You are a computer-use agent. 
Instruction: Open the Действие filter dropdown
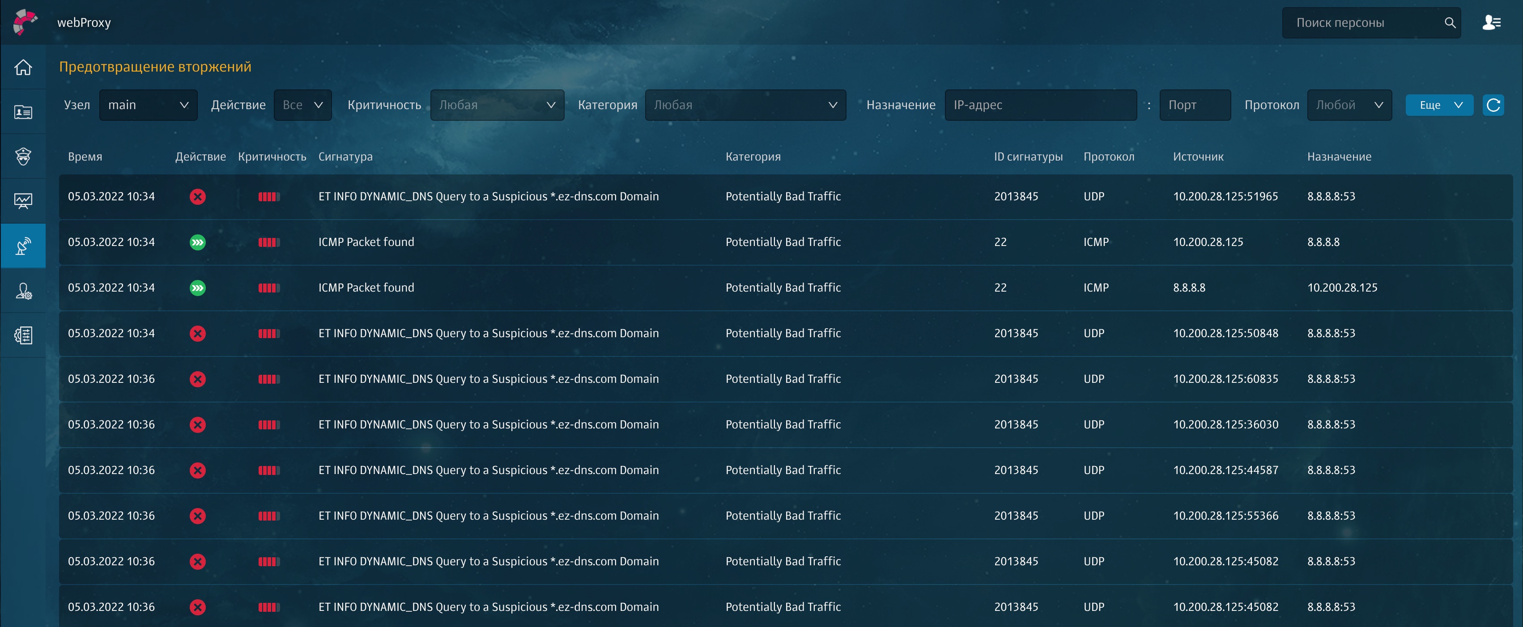tap(302, 105)
